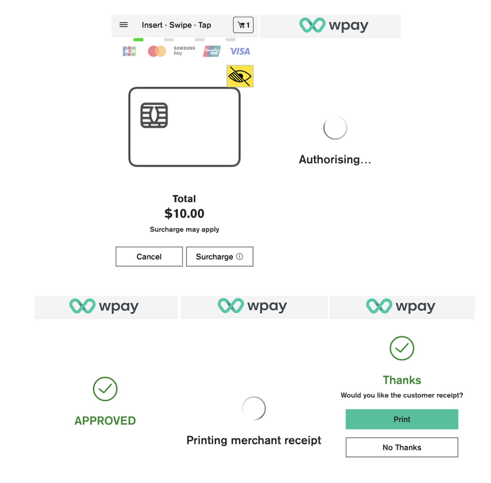Click the green checkmark above APPROVED
This screenshot has width=491, height=483.
click(x=105, y=389)
